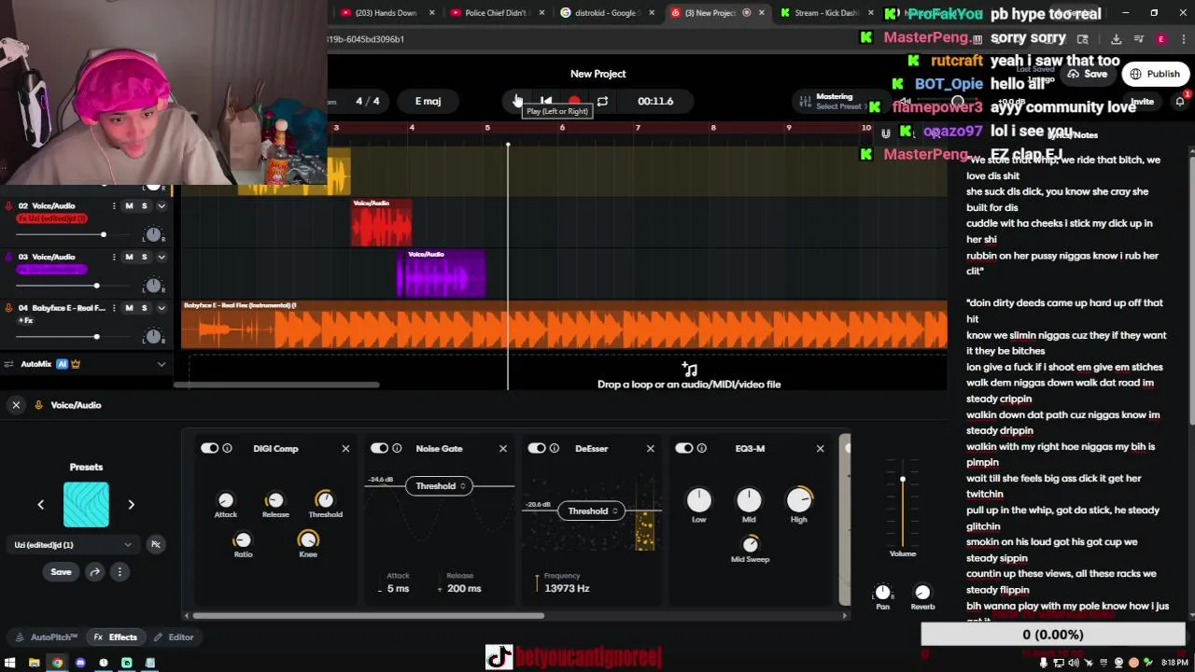Viewport: 1195px width, 672px height.
Task: Solo track 04 Babyfxce E
Action: point(144,308)
